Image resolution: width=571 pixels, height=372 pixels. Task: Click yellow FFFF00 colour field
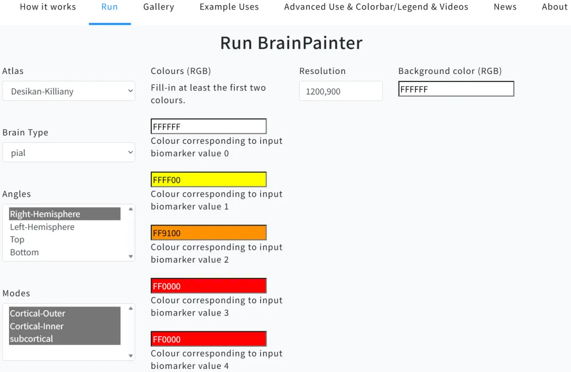tap(209, 180)
